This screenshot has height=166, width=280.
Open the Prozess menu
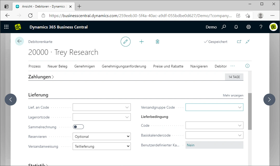point(35,66)
